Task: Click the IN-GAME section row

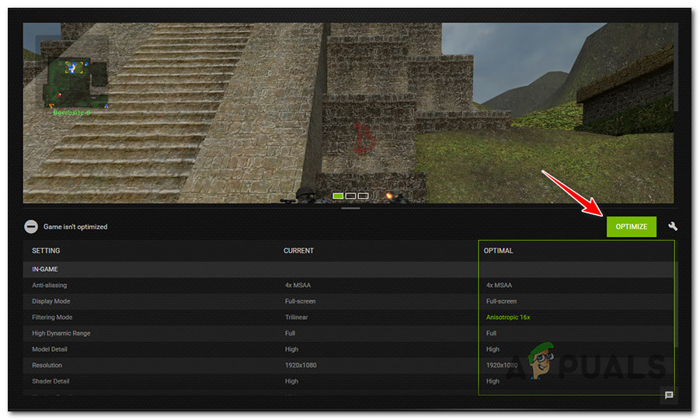Action: point(349,269)
